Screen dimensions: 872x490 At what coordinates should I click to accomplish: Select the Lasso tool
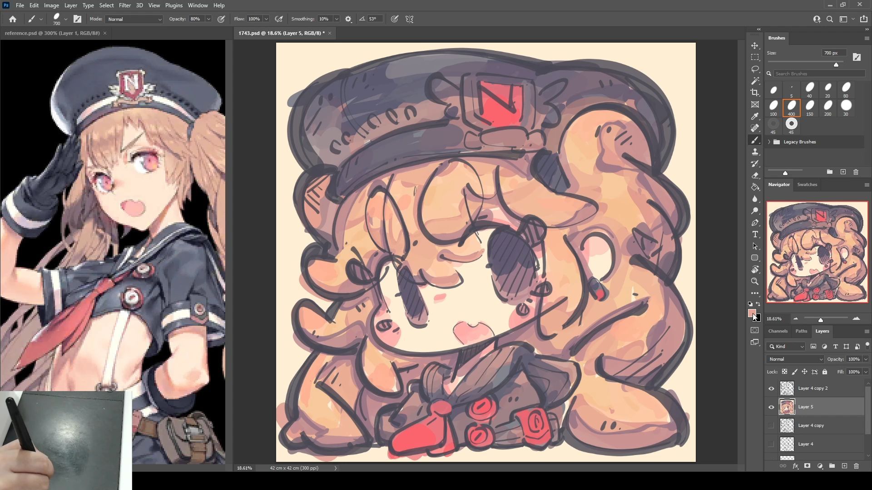755,69
